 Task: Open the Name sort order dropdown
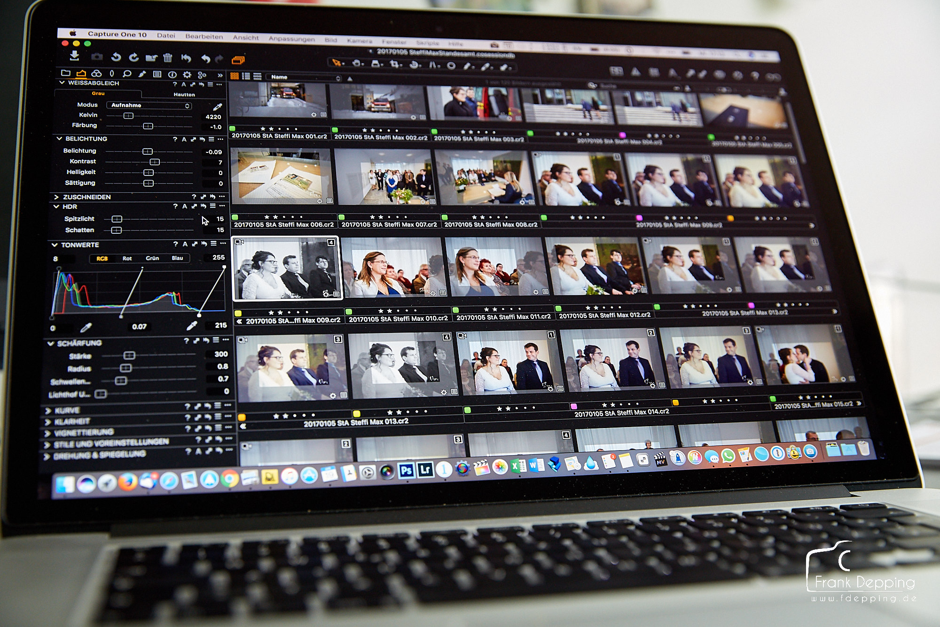point(304,77)
